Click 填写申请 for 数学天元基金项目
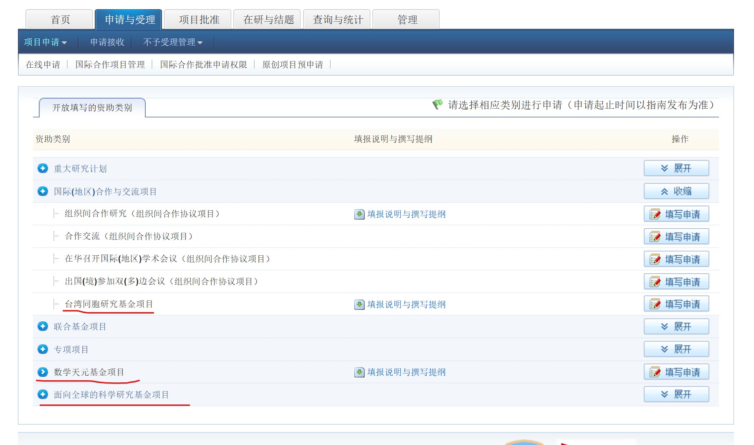Image resolution: width=754 pixels, height=445 pixels. [x=676, y=372]
